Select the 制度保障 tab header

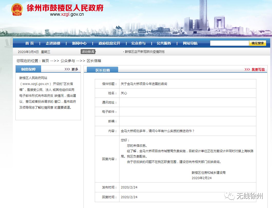pyautogui.click(x=29, y=69)
